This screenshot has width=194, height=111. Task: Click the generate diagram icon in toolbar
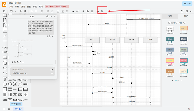point(102,11)
